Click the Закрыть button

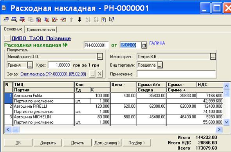coord(48,143)
